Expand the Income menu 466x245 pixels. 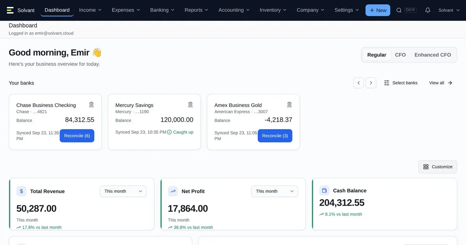(x=90, y=10)
